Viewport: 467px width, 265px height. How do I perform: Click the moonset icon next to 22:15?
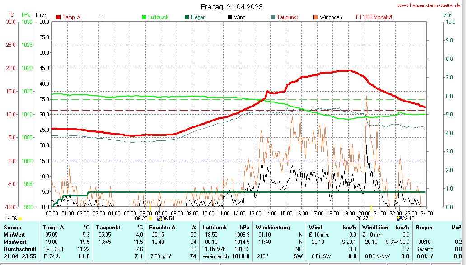(399, 218)
